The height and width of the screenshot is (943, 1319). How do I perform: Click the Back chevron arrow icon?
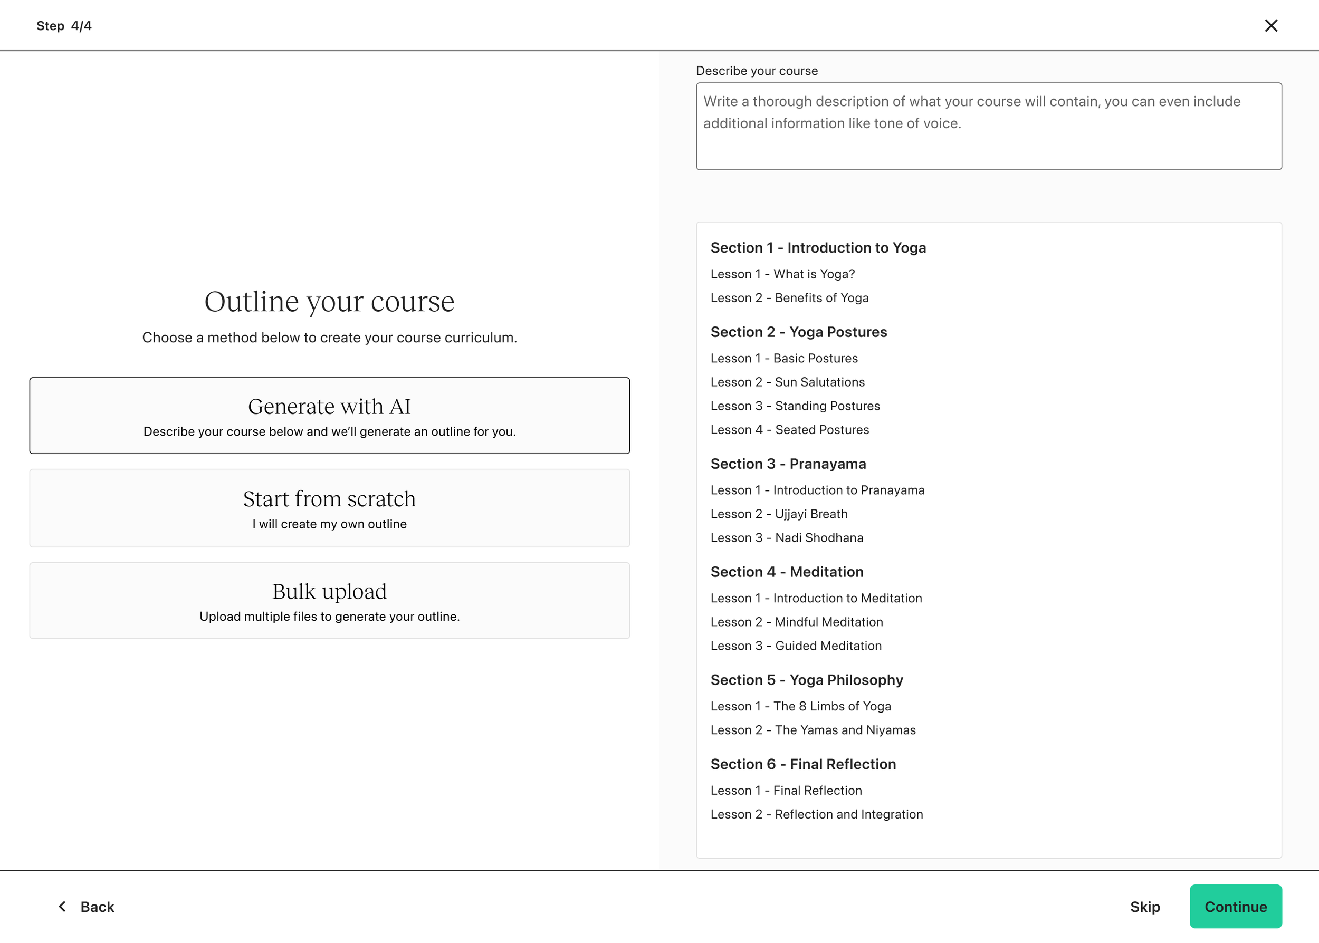point(63,907)
